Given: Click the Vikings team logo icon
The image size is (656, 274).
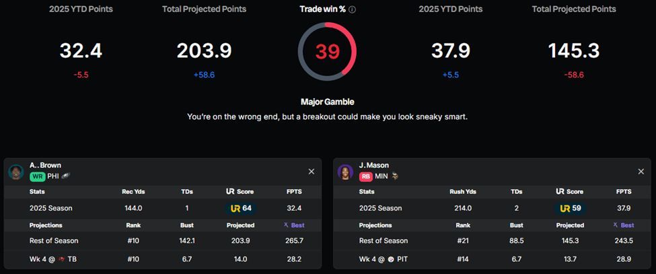Looking at the screenshot, I should pyautogui.click(x=395, y=176).
